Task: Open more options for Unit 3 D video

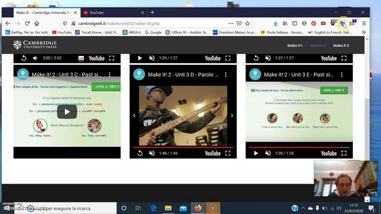Action: [226, 74]
